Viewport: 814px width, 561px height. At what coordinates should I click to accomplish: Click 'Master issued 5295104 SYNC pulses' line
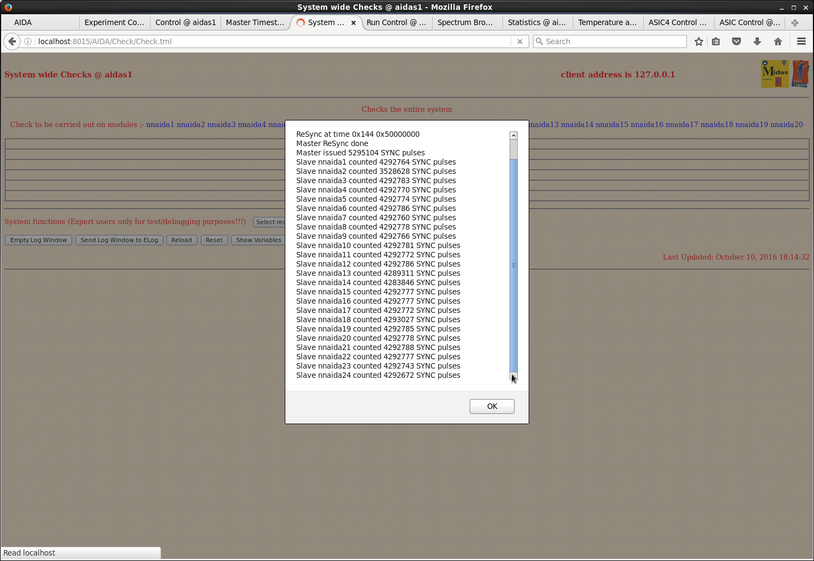tap(361, 153)
